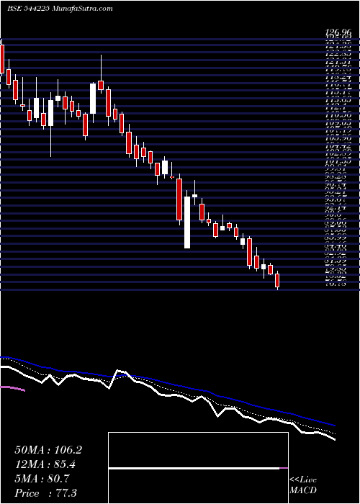Click the short pink line segment
Screen dimensions: 360x504
(13, 389)
